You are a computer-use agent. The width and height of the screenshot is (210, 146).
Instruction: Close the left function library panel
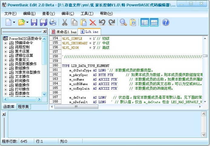click(x=45, y=31)
